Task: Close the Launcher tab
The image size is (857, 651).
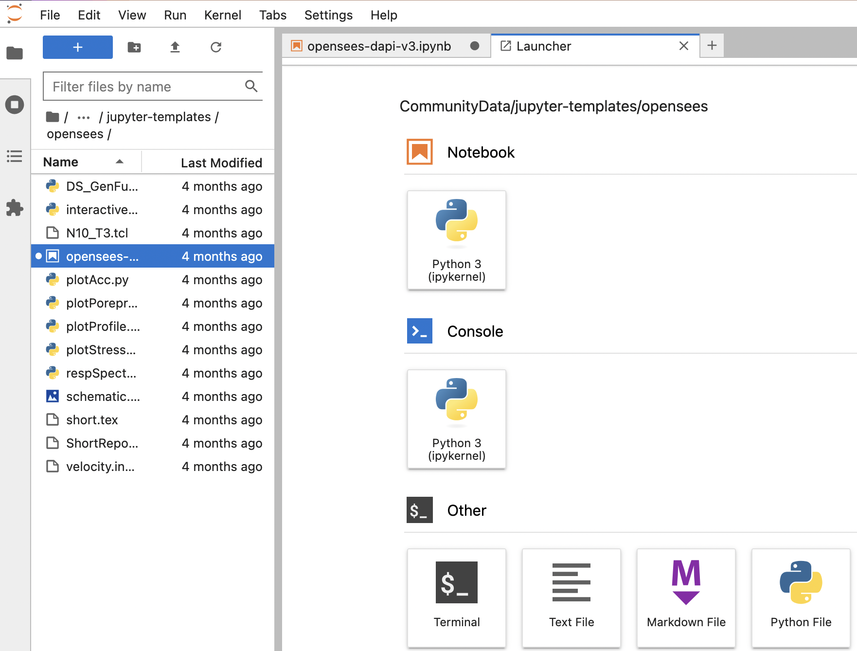Action: 683,46
